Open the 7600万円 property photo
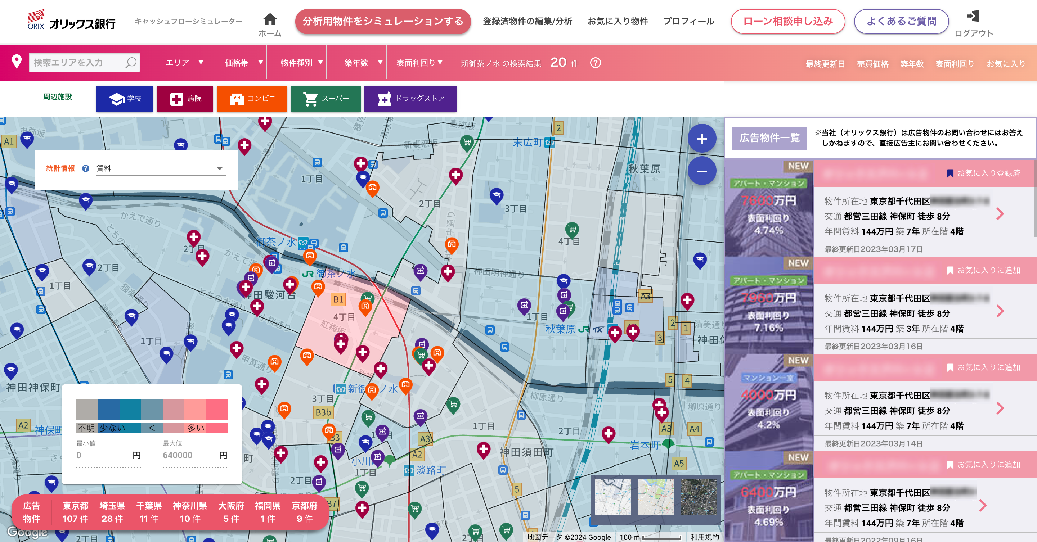The image size is (1037, 542). (x=769, y=208)
